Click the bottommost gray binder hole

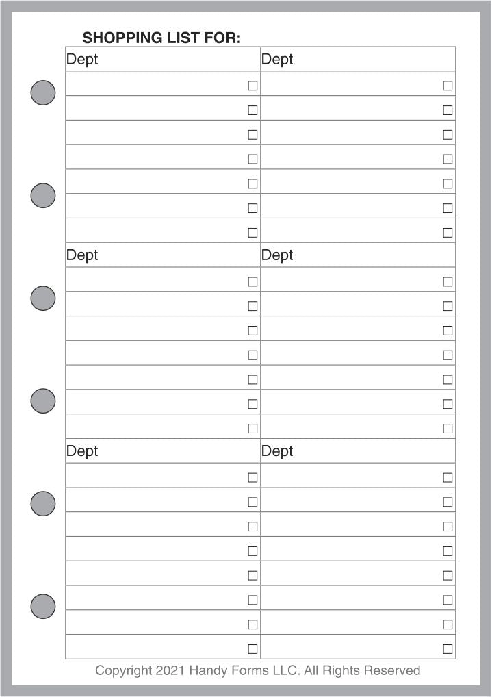pos(43,606)
